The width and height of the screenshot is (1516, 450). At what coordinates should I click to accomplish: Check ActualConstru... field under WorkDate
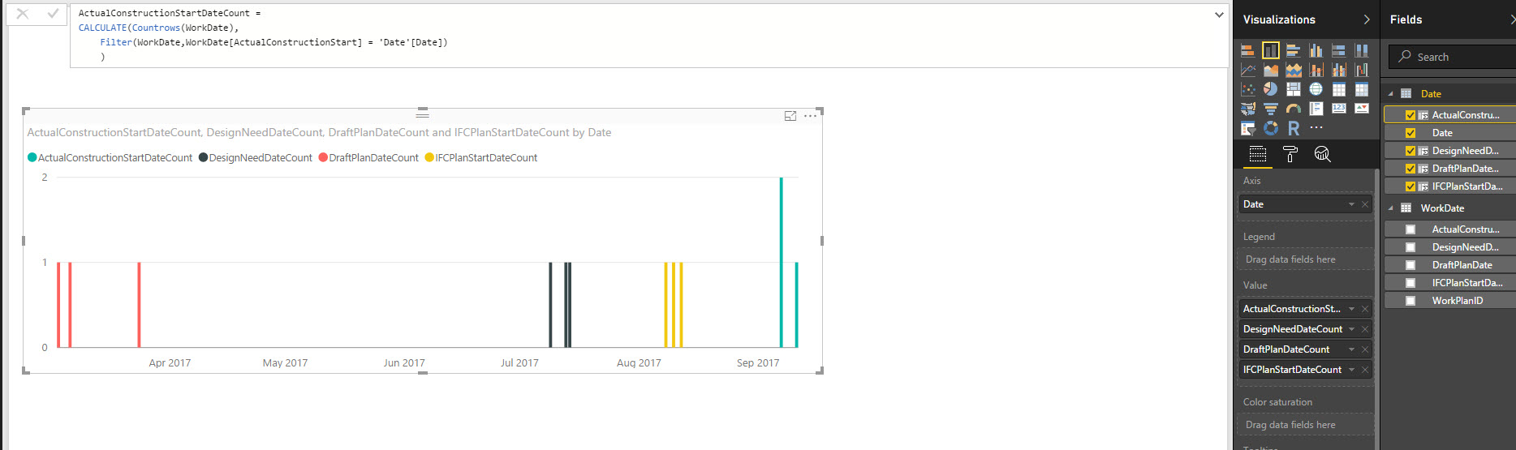pos(1410,229)
